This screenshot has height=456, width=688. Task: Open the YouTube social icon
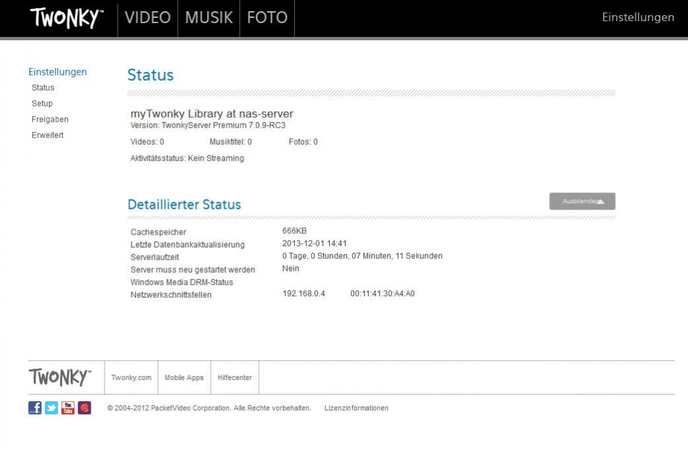click(68, 408)
